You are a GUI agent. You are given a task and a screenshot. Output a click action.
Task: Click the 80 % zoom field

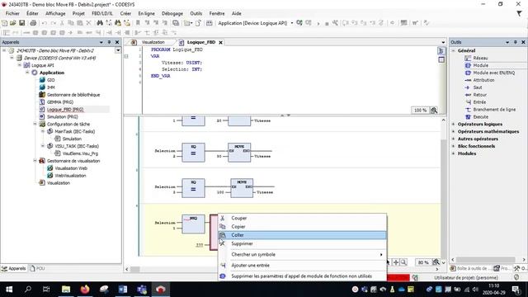(x=423, y=262)
